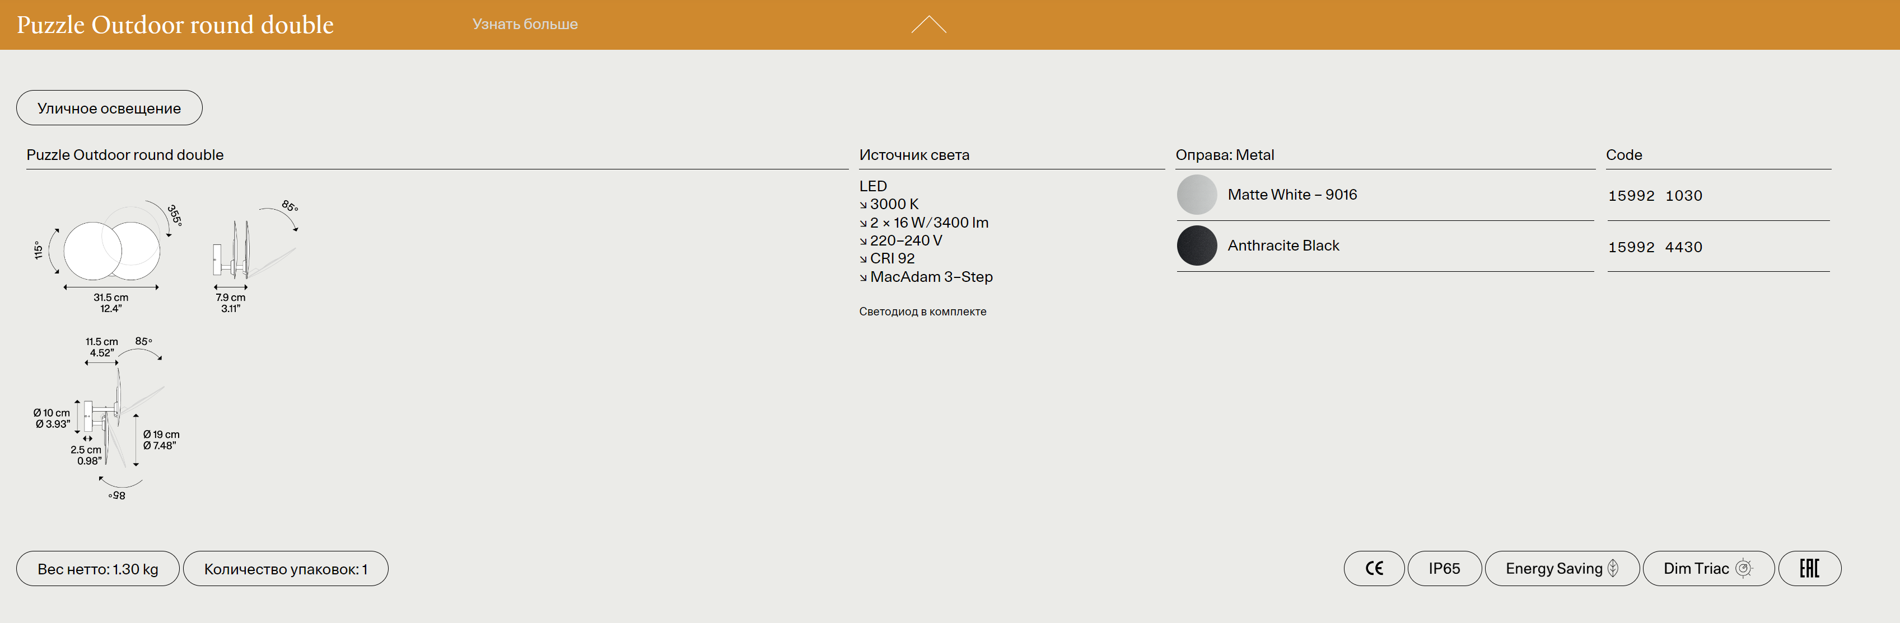This screenshot has height=623, width=1900.
Task: Click the EAC certification mark
Action: click(x=1809, y=569)
